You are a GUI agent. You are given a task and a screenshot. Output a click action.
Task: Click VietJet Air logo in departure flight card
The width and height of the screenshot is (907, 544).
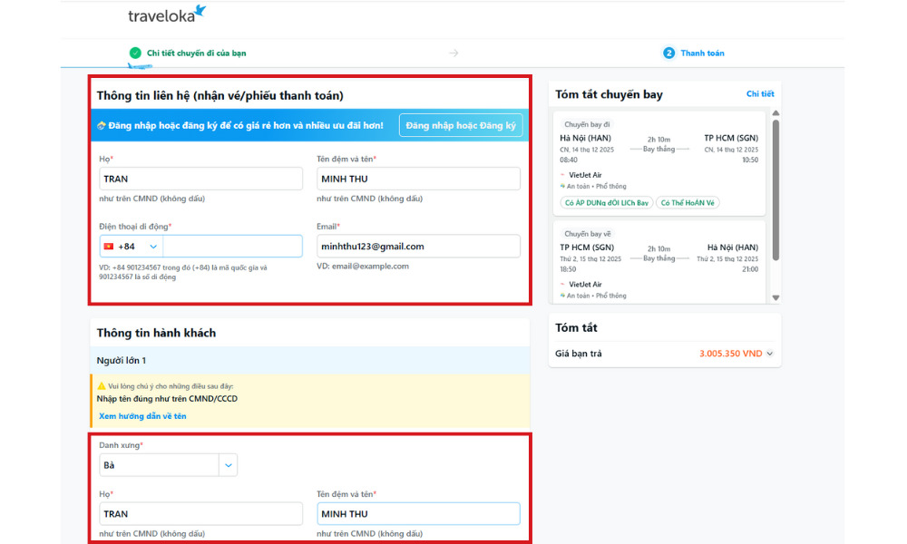click(562, 175)
